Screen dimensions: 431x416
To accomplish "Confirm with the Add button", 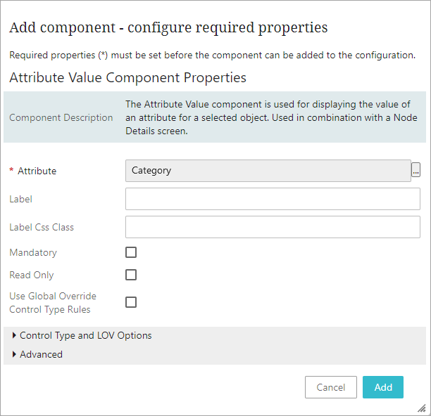I will [383, 387].
